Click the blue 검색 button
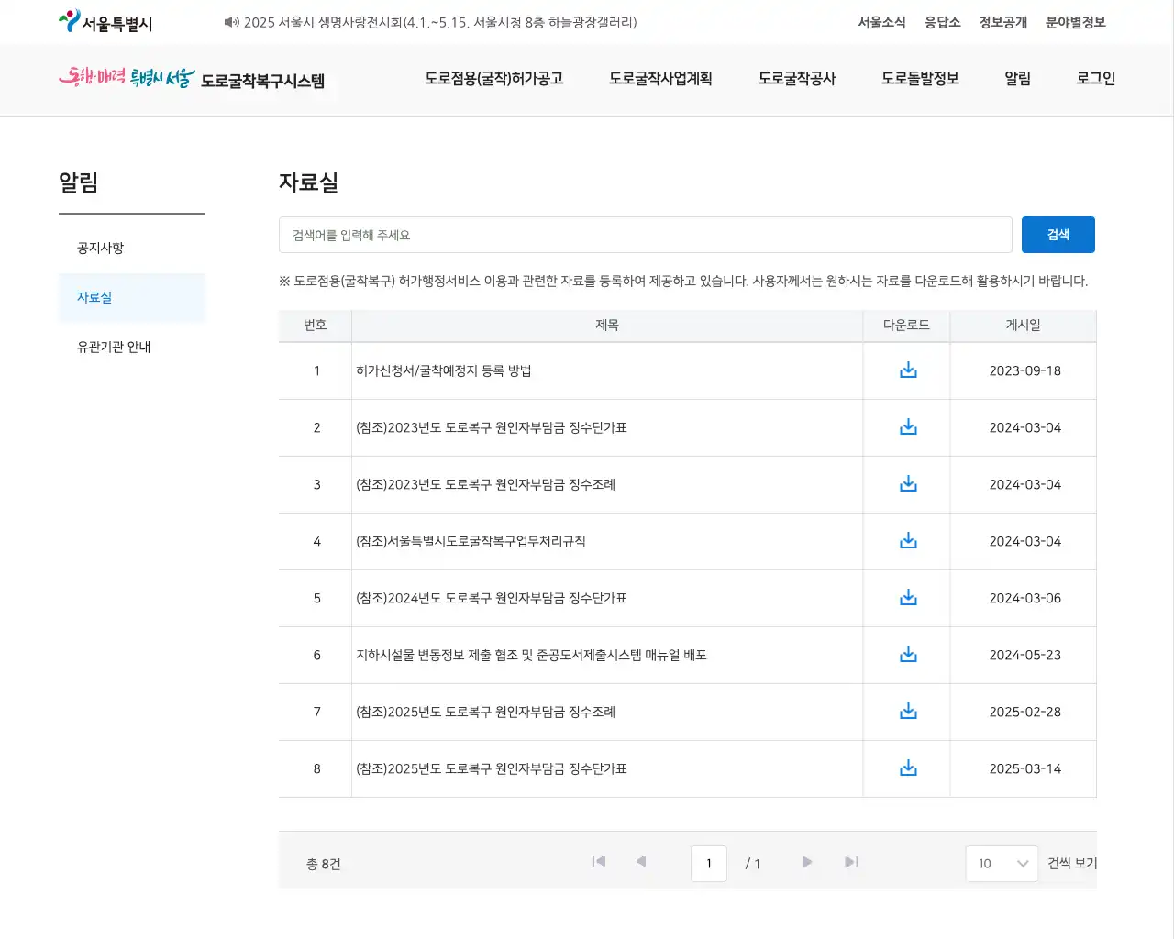1174x939 pixels. [1058, 235]
